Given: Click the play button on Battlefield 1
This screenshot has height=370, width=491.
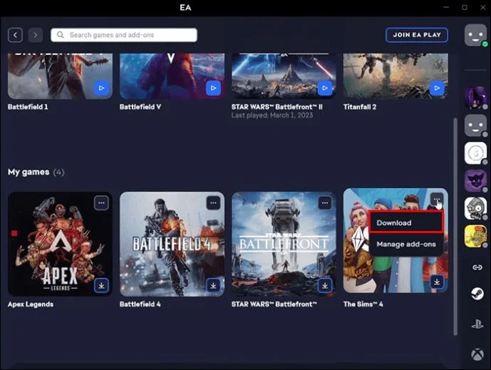Looking at the screenshot, I should point(101,88).
